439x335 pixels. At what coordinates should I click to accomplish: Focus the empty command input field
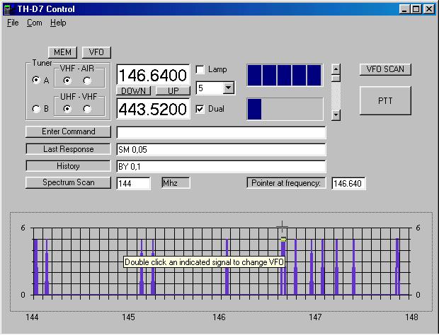pos(221,132)
